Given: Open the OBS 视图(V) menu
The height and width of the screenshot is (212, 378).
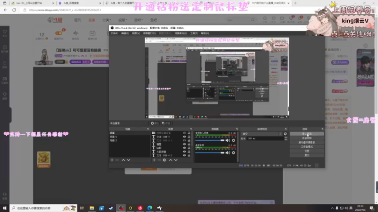Looking at the screenshot, I should (136, 33).
